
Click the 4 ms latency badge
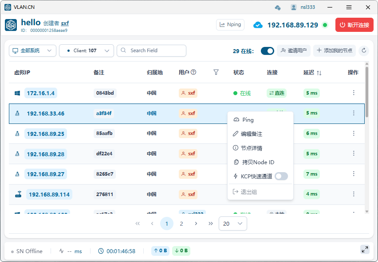pyautogui.click(x=311, y=194)
